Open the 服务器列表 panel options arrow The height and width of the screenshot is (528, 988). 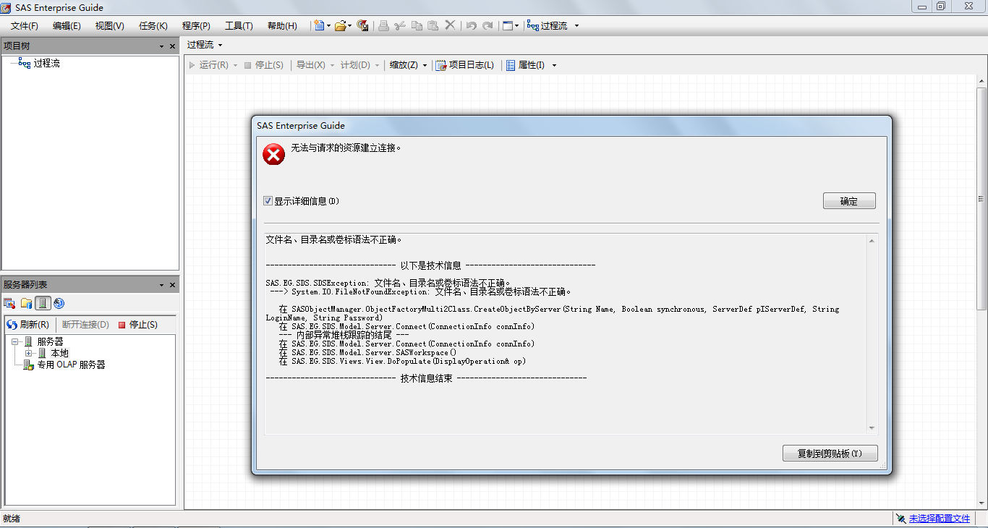point(161,285)
